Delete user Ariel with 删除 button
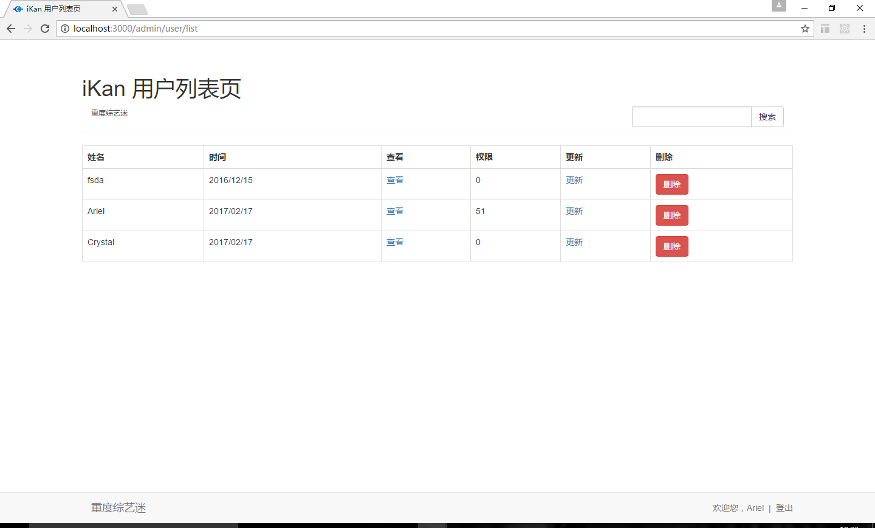 click(x=672, y=215)
